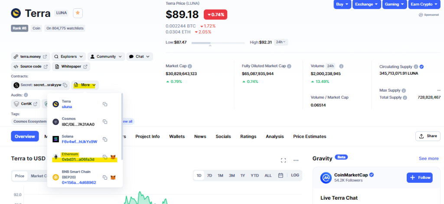The width and height of the screenshot is (444, 204).
Task: Open the Exchange dropdown
Action: pos(366,4)
